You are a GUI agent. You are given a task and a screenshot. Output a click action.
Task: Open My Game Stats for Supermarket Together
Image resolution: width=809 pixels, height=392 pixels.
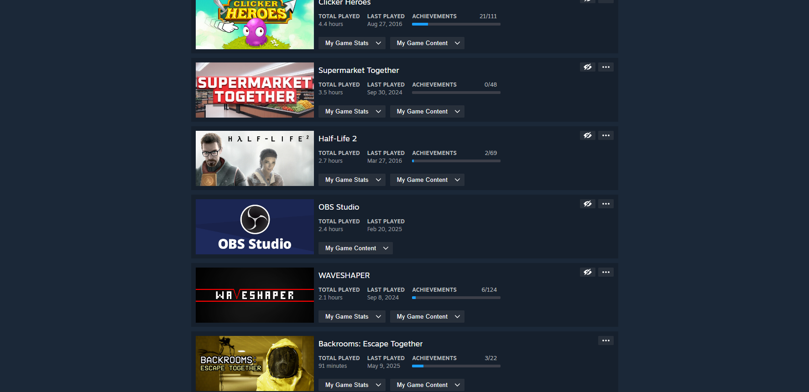(x=352, y=111)
